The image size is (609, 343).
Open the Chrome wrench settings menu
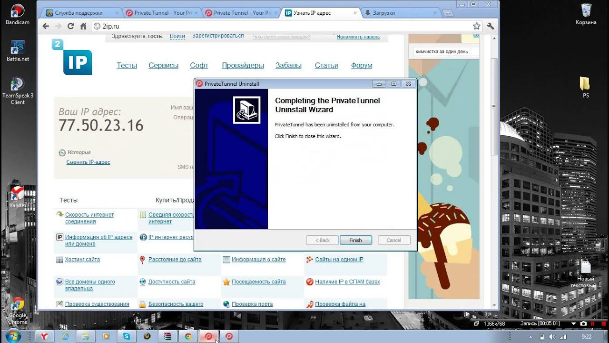click(491, 26)
